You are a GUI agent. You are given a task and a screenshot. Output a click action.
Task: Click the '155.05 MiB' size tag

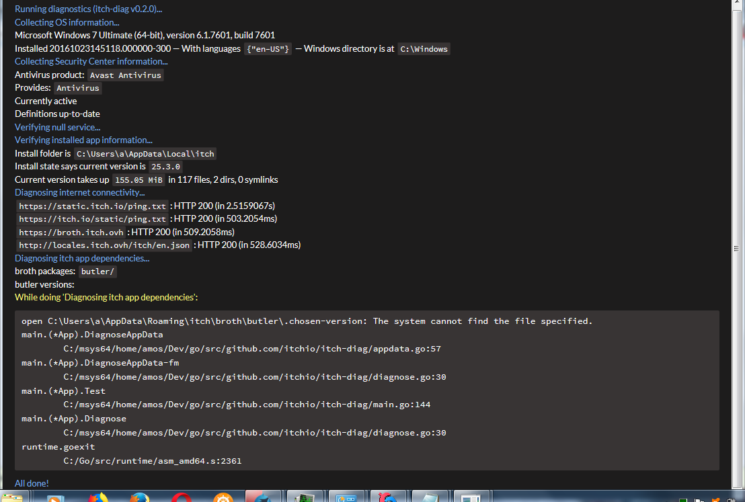click(139, 180)
